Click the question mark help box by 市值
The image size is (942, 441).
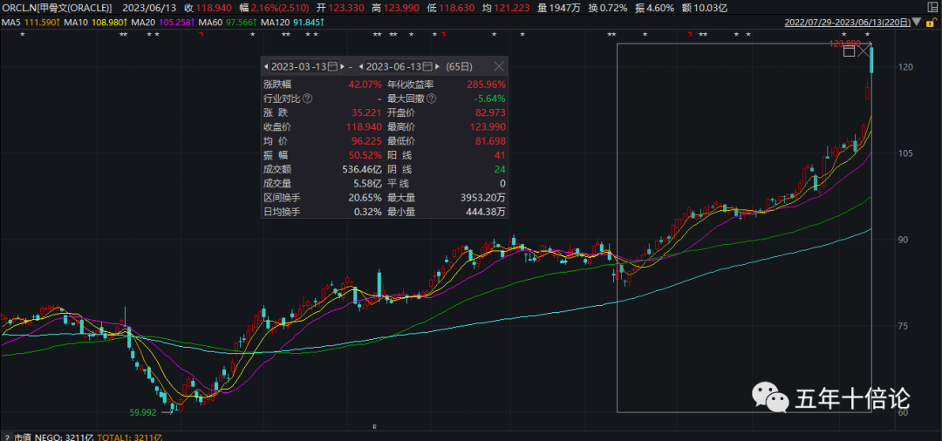(x=5, y=438)
